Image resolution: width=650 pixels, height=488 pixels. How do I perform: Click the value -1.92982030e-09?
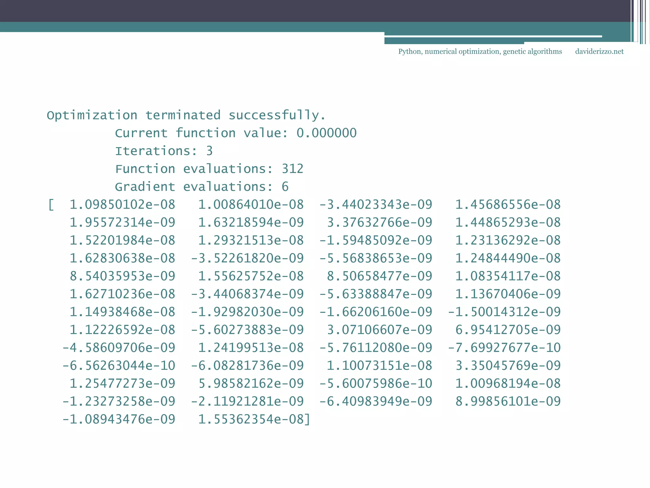(247, 312)
